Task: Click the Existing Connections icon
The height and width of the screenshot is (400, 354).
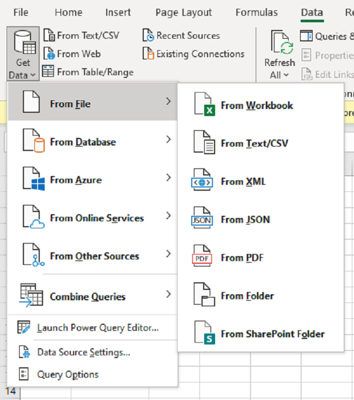Action: point(148,54)
